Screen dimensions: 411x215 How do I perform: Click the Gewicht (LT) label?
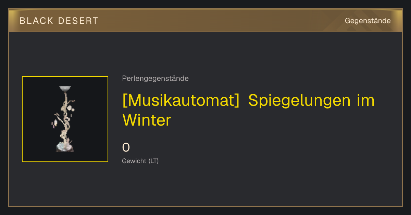140,161
